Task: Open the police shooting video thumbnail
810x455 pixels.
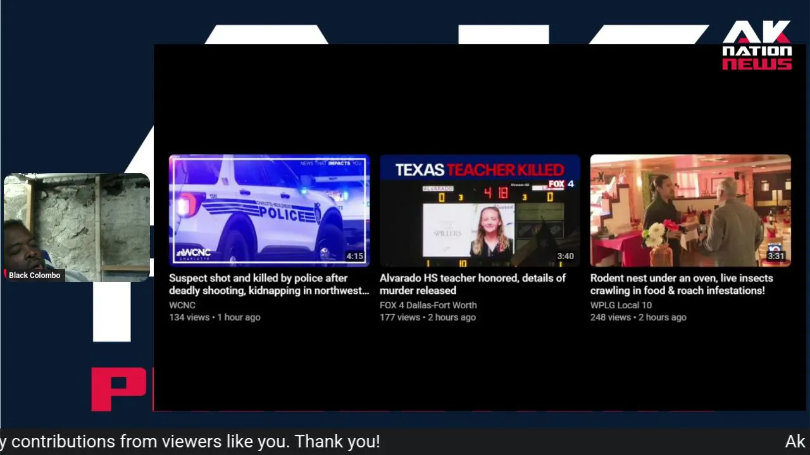Action: click(x=269, y=210)
